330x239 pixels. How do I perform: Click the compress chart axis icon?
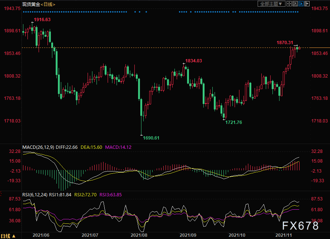pyautogui.click(x=295, y=4)
